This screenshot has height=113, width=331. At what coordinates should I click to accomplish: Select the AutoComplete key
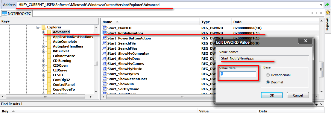click(x=65, y=42)
